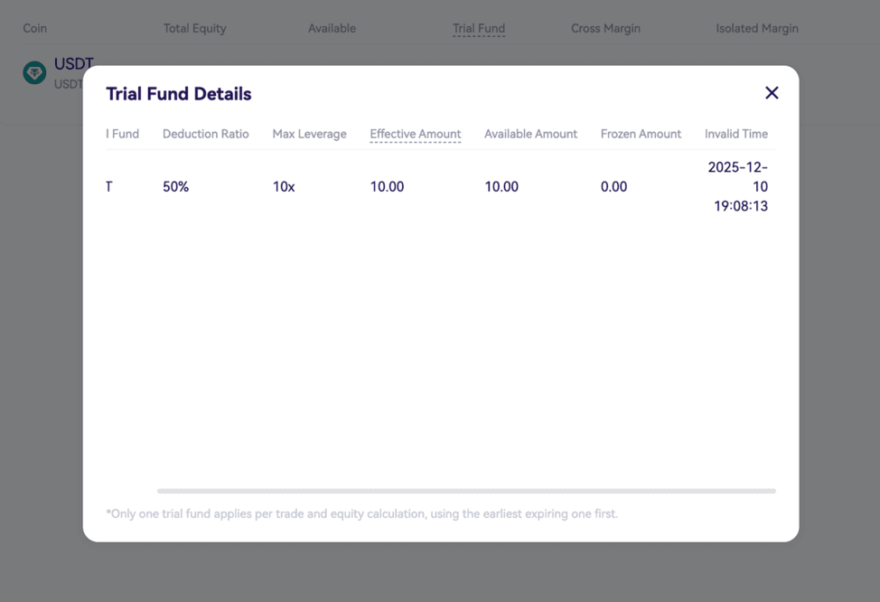
Task: Close the Trial Fund Details dialog
Action: pyautogui.click(x=772, y=93)
